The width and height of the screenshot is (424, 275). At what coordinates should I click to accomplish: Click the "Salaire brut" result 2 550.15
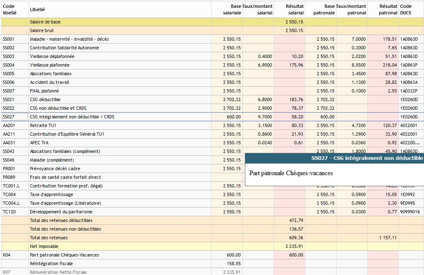click(x=294, y=30)
